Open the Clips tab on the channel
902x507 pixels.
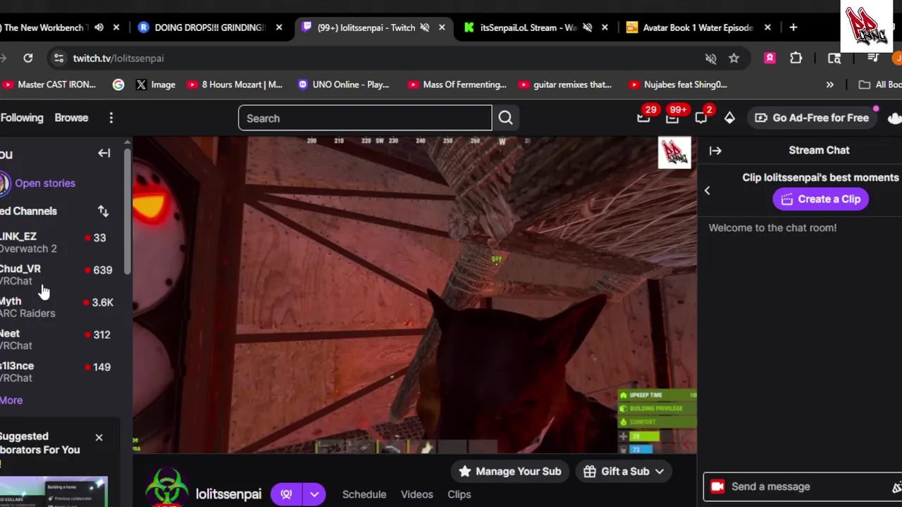tap(459, 494)
